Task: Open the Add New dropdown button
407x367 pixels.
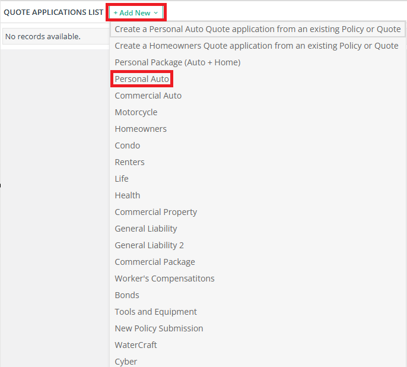Action: [x=136, y=12]
